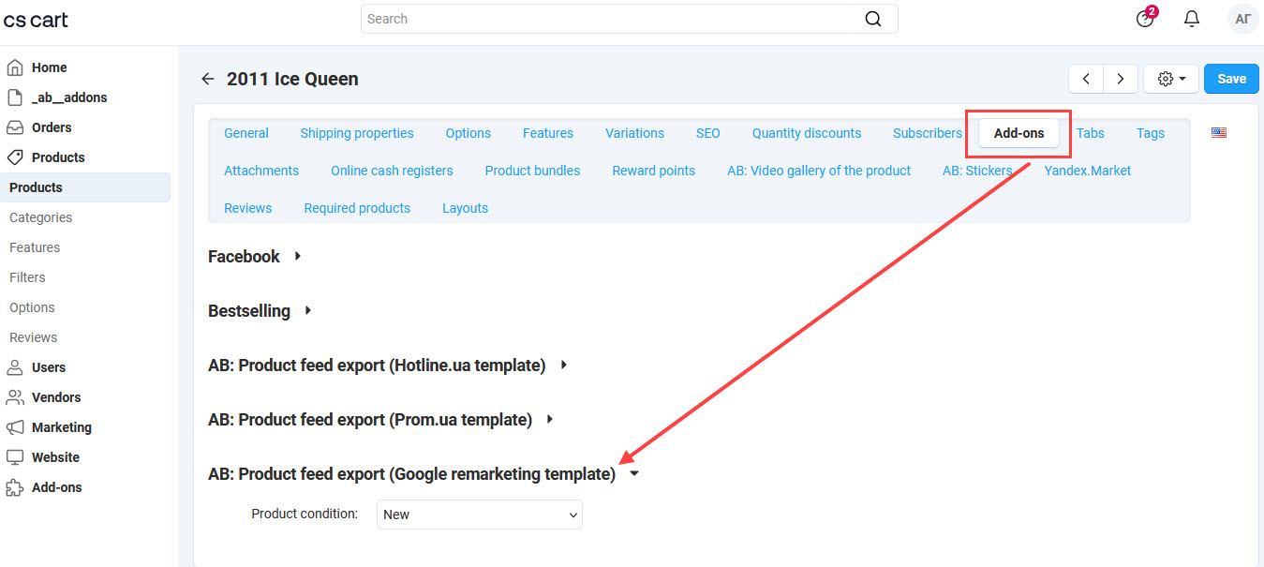Open the Website sidebar icon
The image size is (1264, 567).
point(16,456)
